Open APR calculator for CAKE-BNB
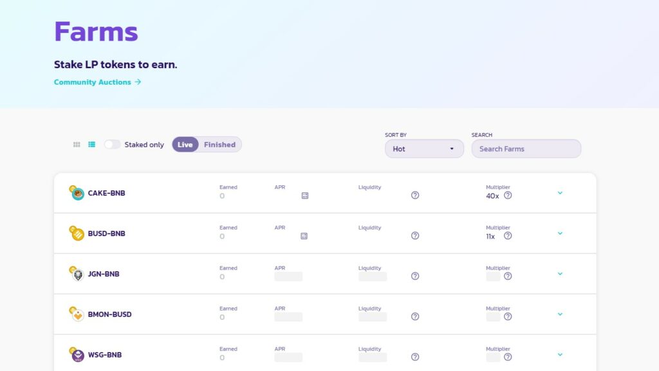659x371 pixels. coord(305,195)
